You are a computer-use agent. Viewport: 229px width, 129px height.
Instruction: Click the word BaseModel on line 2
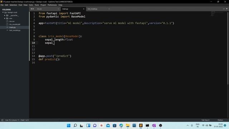tap(78, 16)
